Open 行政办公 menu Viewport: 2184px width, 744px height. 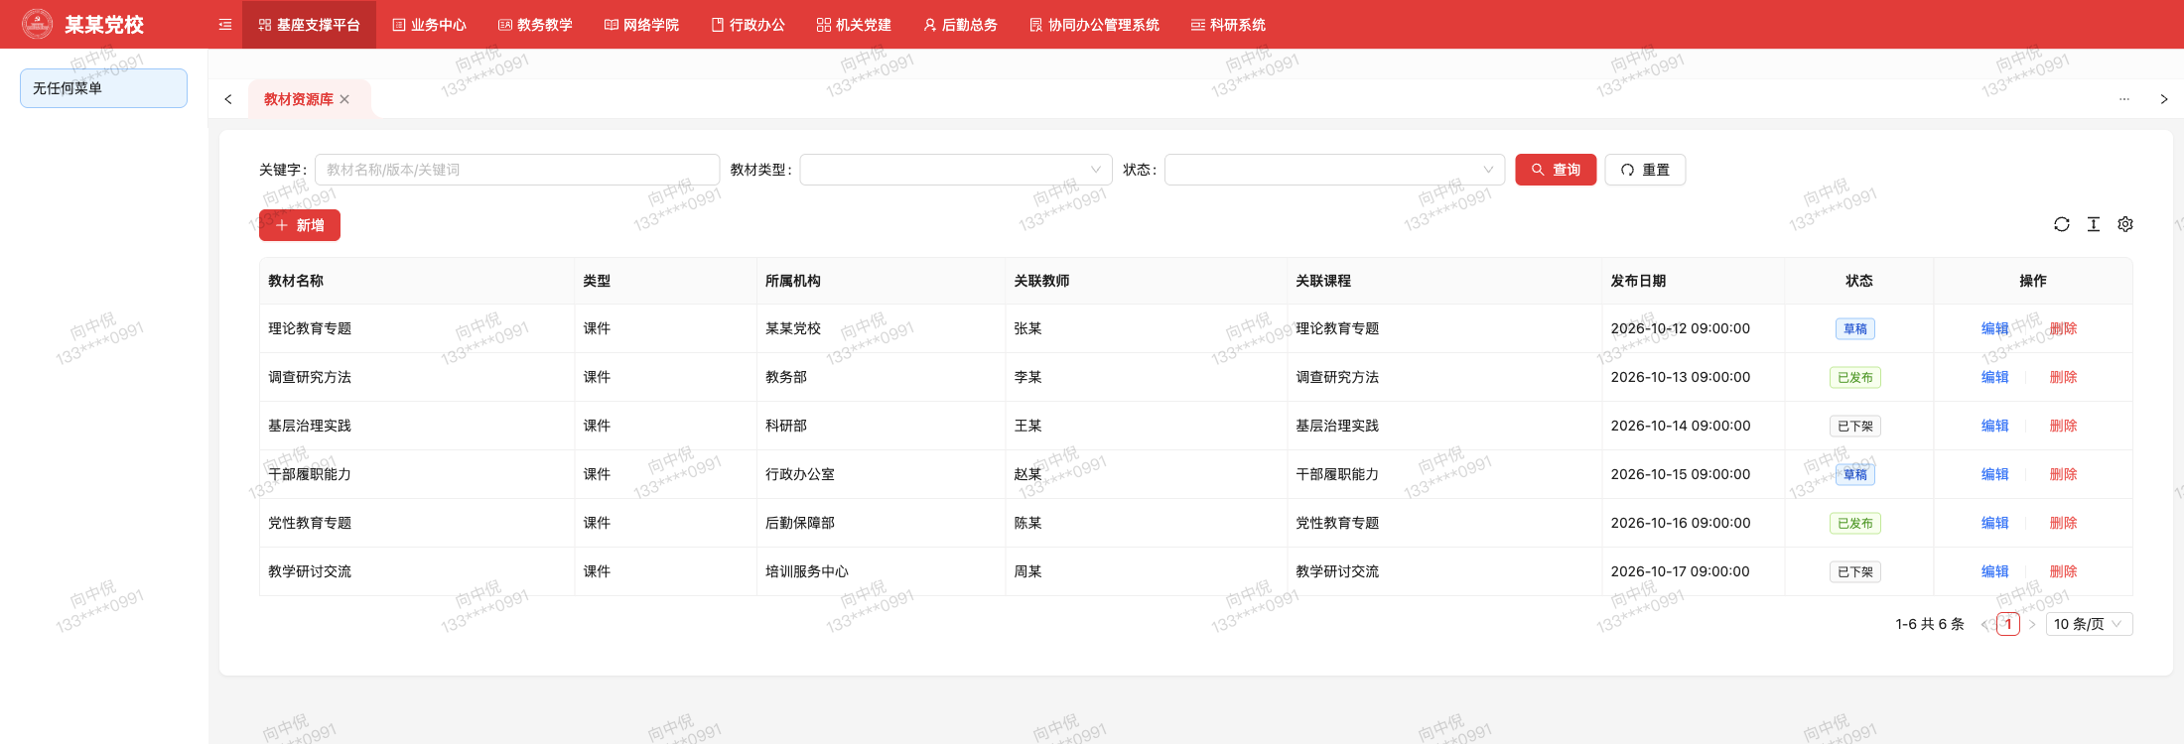(748, 25)
